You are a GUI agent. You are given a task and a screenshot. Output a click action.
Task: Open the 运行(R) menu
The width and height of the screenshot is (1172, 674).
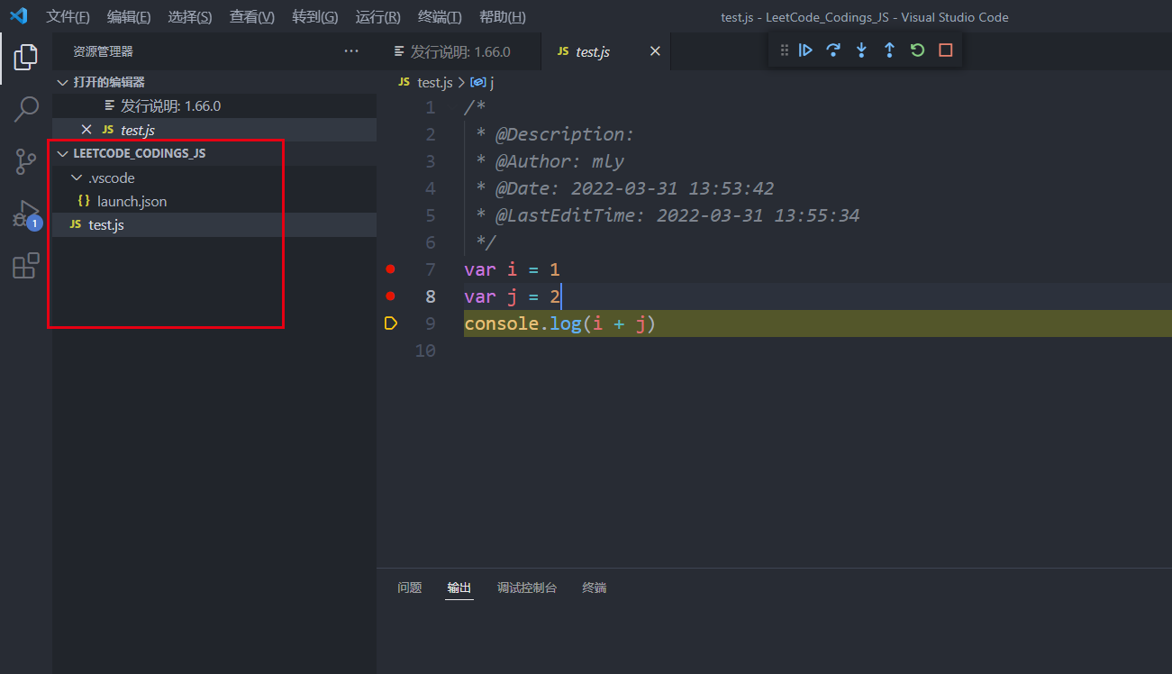coord(378,17)
